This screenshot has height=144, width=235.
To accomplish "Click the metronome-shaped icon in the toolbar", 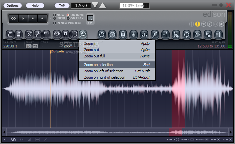I will pyautogui.click(x=123, y=35).
